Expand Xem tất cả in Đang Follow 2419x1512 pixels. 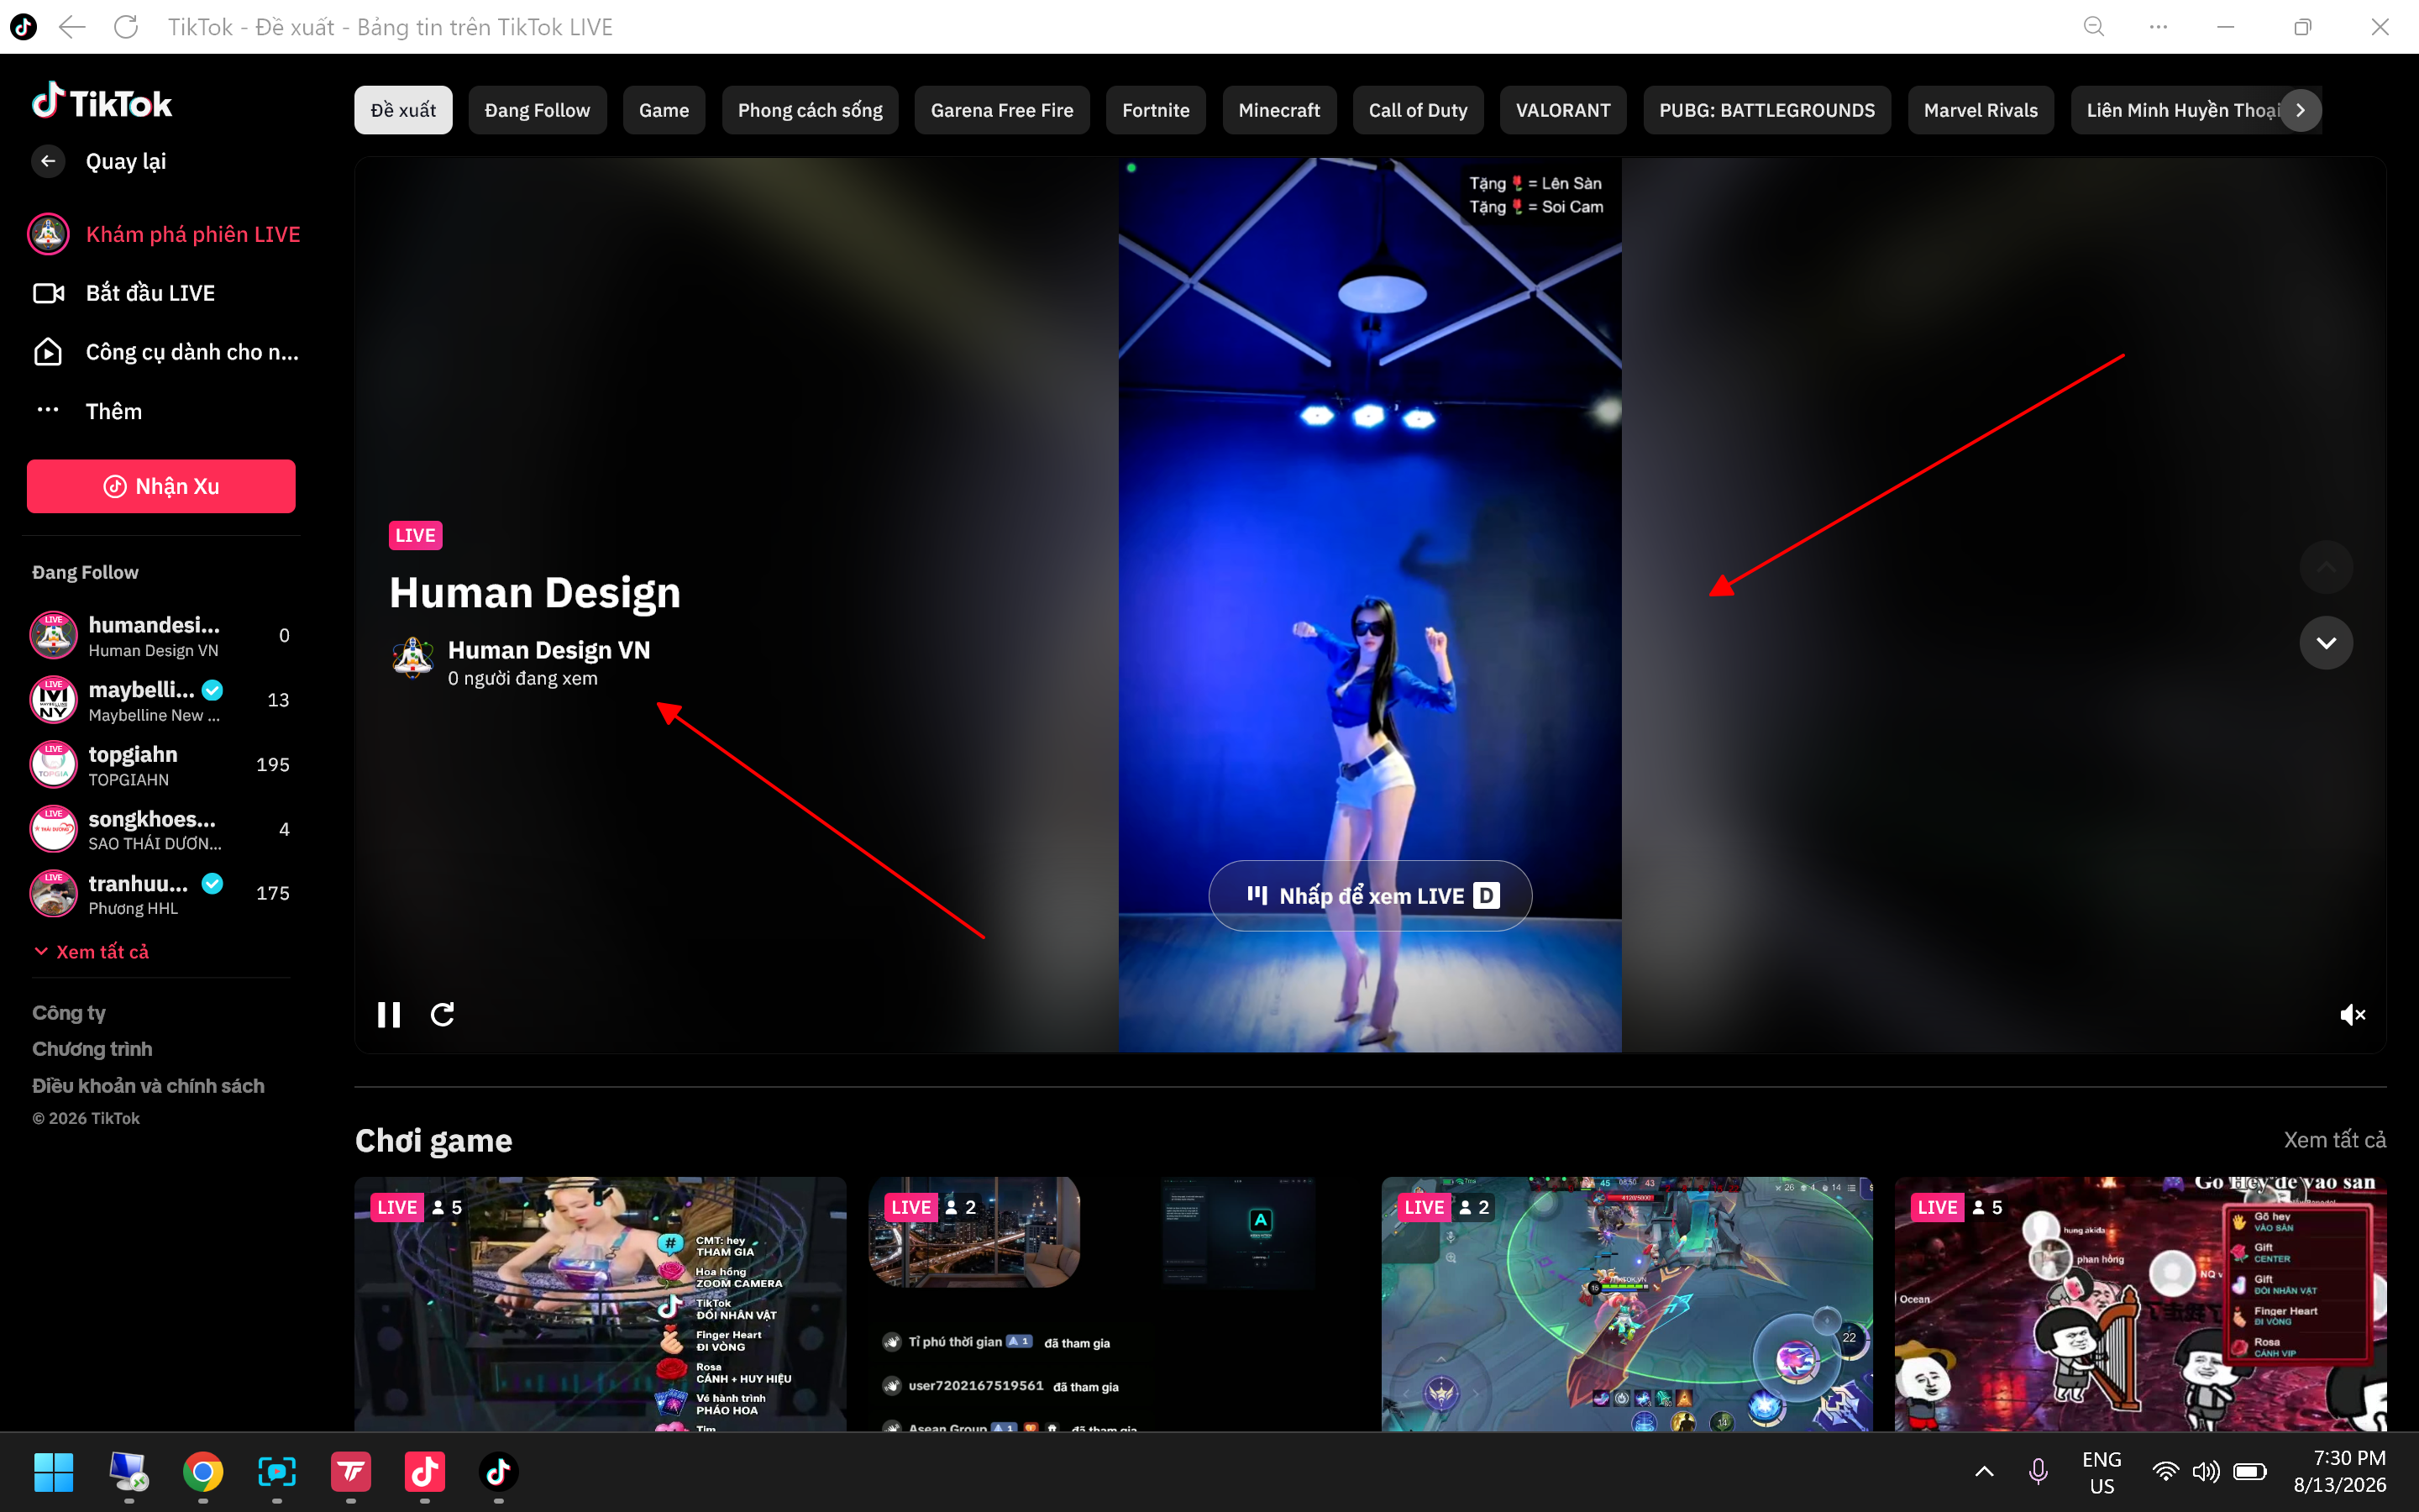pyautogui.click(x=92, y=952)
